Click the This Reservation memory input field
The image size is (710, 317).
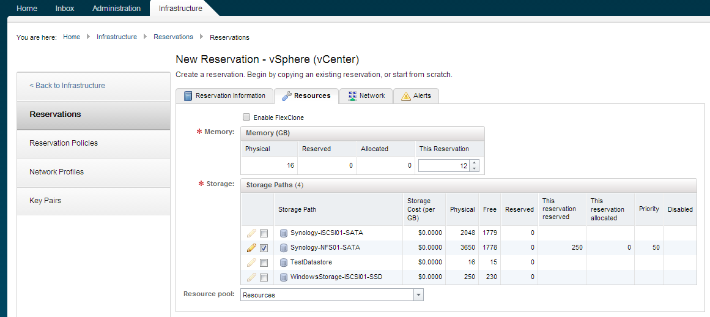click(443, 166)
